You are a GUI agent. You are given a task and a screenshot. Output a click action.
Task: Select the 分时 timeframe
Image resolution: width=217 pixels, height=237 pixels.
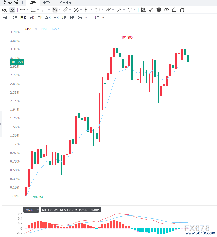(x=6, y=18)
